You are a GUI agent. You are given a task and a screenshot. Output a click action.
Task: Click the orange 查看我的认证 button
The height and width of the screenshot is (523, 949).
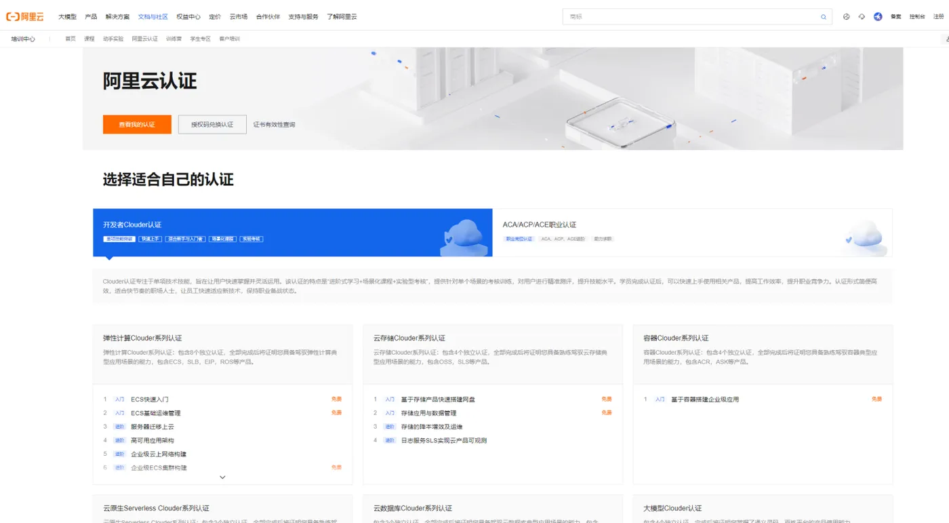[137, 124]
